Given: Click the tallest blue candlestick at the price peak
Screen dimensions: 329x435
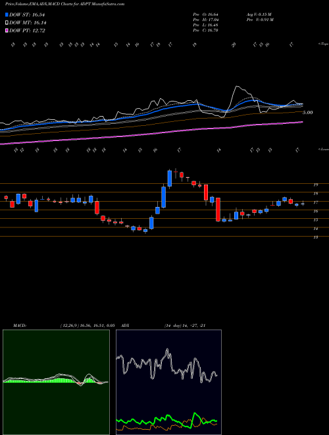Looking at the screenshot, I should [x=170, y=179].
